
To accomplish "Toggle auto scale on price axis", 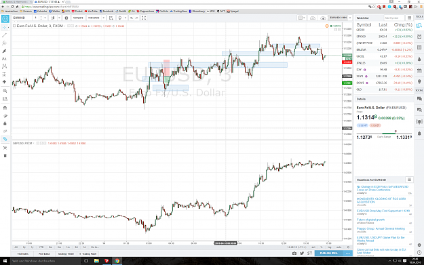I will coord(339,247).
